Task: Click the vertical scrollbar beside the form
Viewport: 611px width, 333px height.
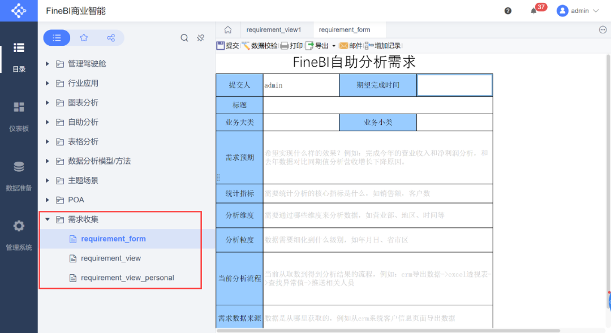Action: point(608,181)
